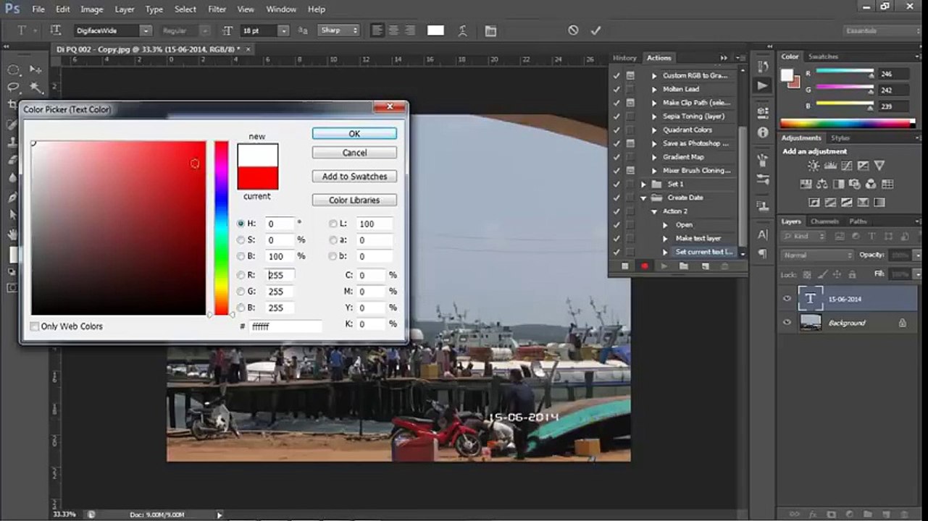
Task: Open the Window menu
Action: [x=281, y=9]
